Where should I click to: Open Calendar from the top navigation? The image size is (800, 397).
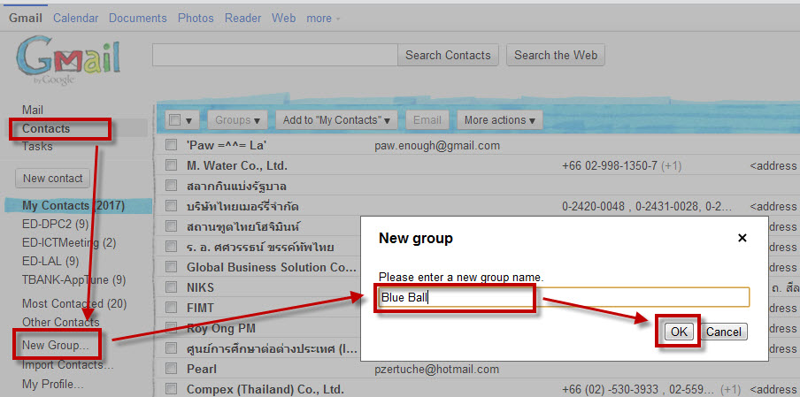pos(75,19)
